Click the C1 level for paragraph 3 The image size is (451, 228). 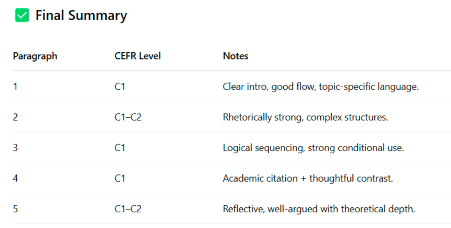tap(120, 148)
